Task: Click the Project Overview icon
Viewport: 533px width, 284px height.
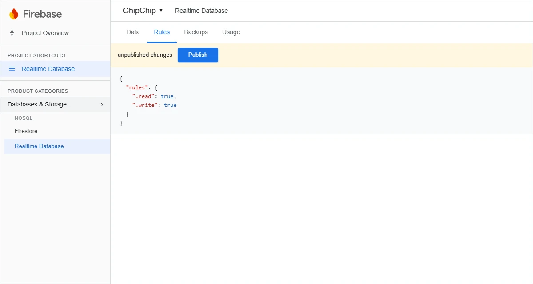Action: pyautogui.click(x=12, y=33)
